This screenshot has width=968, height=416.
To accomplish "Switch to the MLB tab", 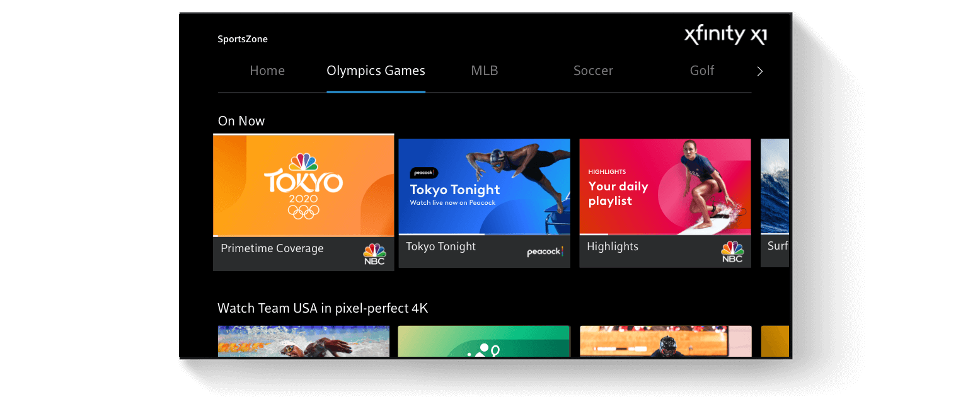I will [485, 71].
